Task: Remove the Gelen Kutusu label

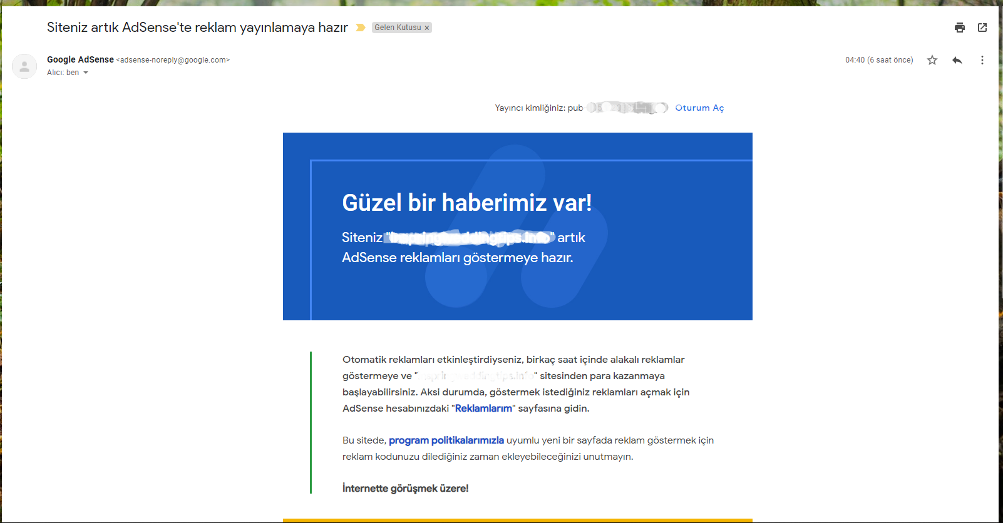Action: tap(427, 28)
